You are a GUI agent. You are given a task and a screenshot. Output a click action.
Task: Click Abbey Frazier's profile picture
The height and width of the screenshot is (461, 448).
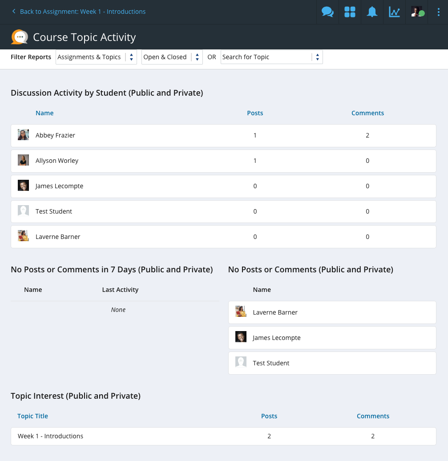coord(24,135)
